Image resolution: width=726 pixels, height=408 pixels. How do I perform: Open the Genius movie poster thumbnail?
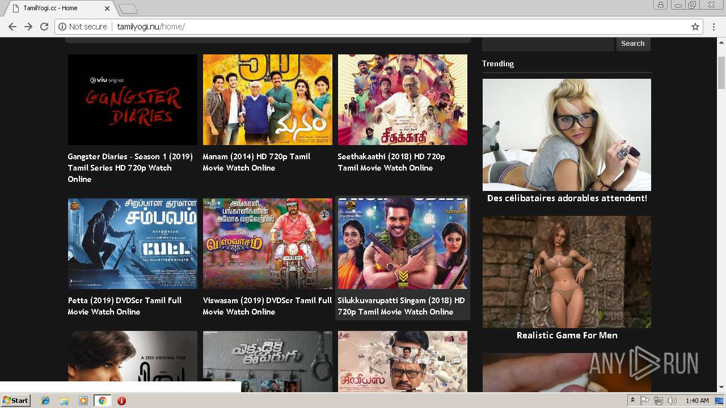coord(403,362)
